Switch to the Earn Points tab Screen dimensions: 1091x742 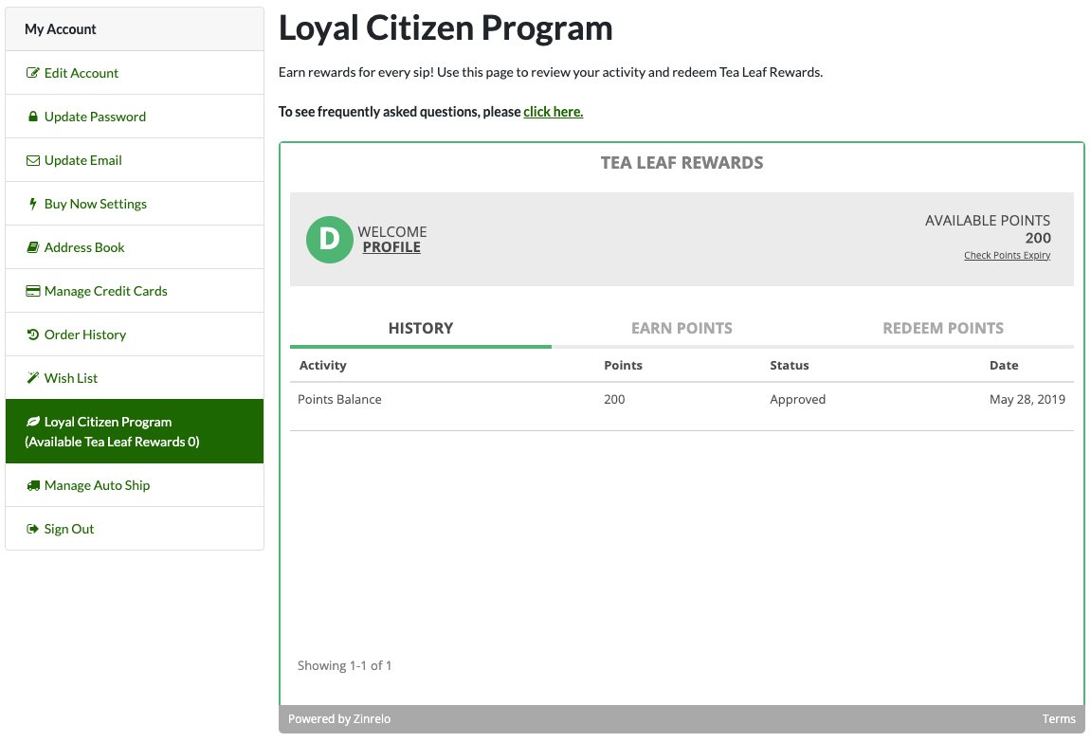[682, 328]
